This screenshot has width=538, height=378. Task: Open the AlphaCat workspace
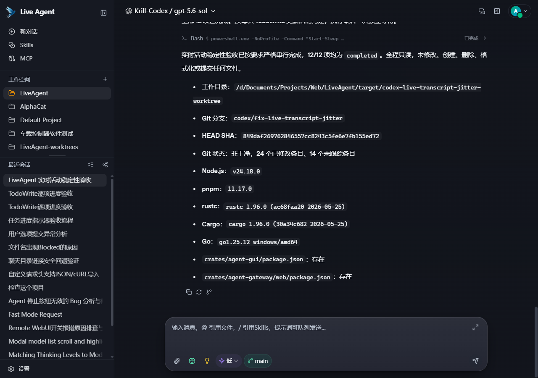(57, 107)
